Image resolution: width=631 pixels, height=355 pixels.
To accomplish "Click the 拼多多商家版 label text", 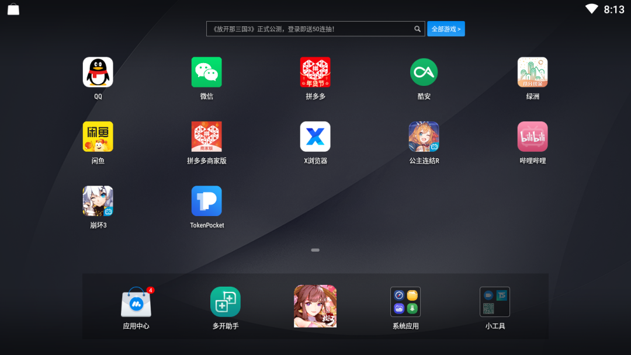I will [206, 161].
